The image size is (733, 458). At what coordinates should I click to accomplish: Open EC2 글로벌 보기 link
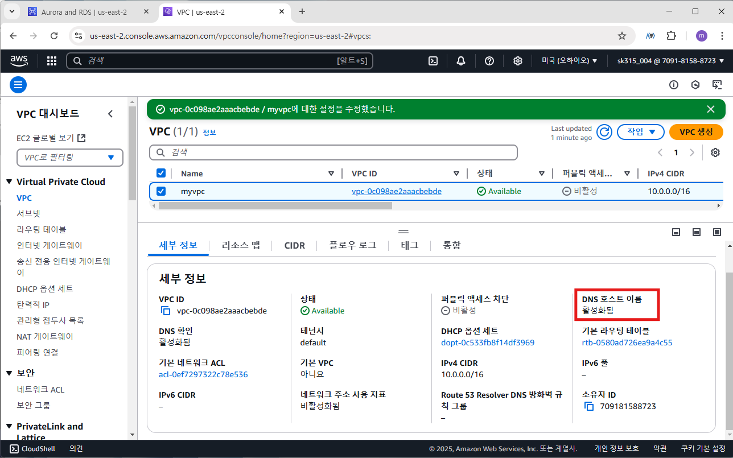(51, 138)
